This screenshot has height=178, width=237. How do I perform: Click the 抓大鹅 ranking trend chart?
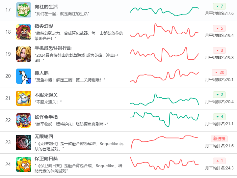coord(165,76)
